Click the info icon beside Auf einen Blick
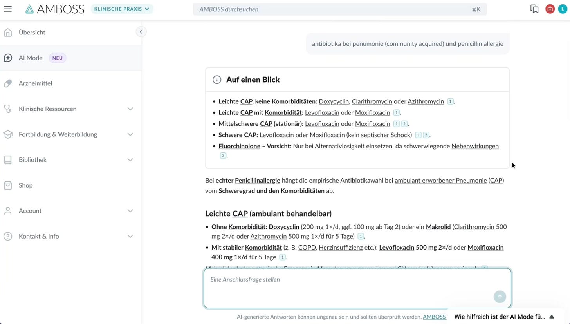This screenshot has height=324, width=570. (x=217, y=80)
